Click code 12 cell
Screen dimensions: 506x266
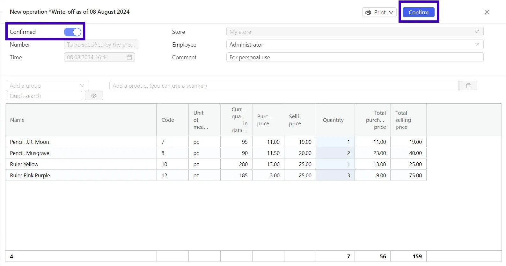tap(172, 175)
